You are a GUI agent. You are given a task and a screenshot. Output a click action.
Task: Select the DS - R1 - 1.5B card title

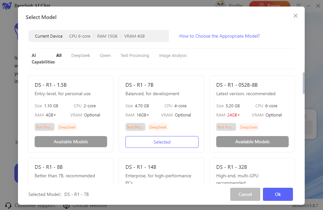pos(51,85)
